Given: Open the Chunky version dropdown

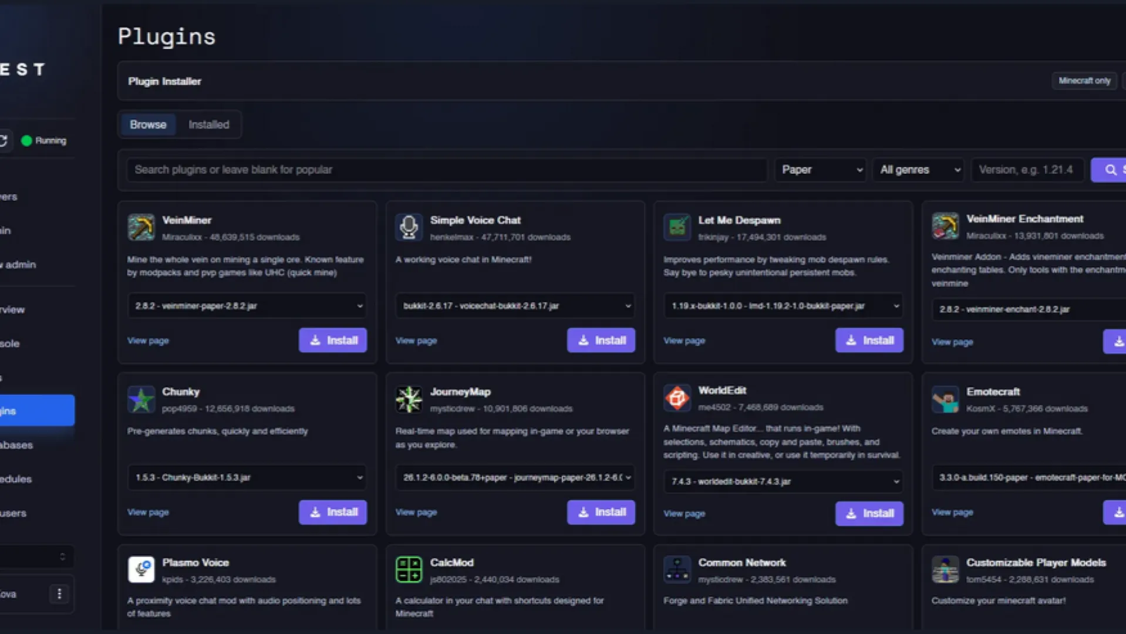Looking at the screenshot, I should 247,477.
